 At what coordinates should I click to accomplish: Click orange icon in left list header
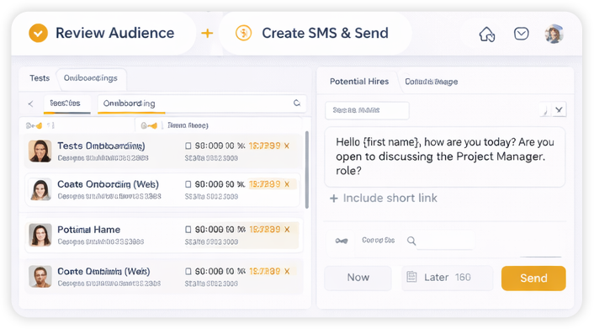point(39,125)
